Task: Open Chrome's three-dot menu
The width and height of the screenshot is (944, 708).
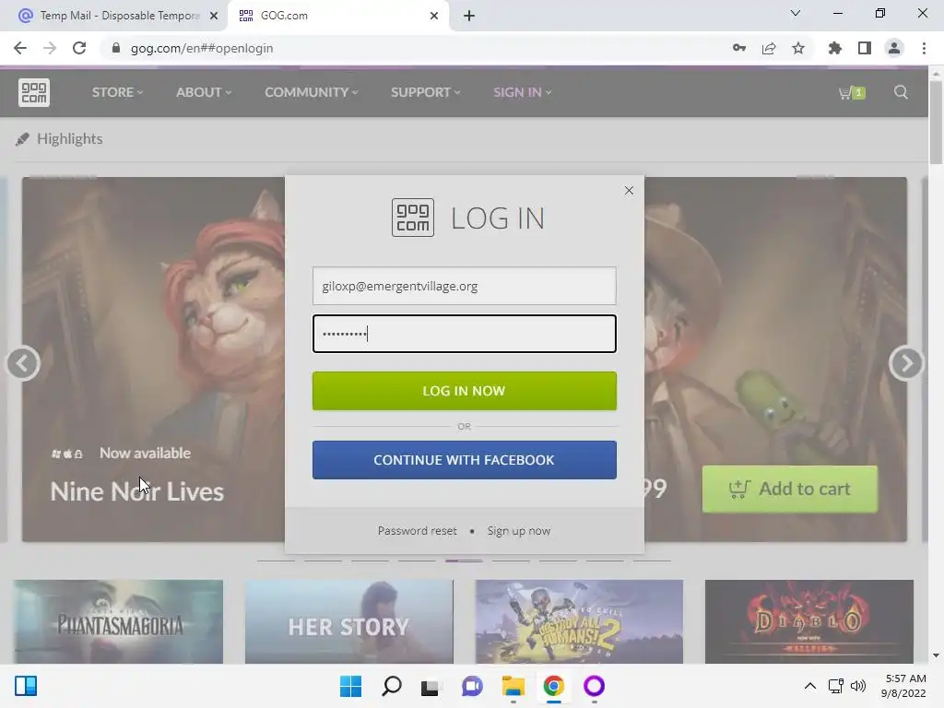Action: tap(924, 48)
